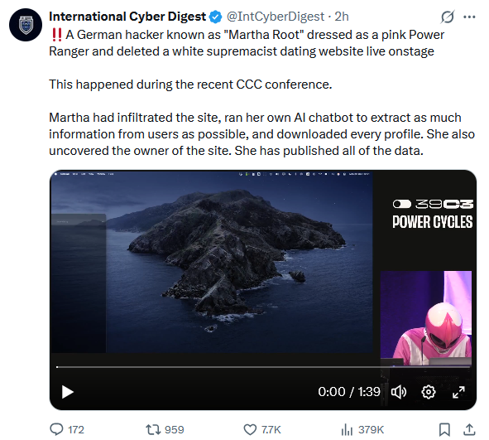Open the International Cyber Digest profile avatar

[x=26, y=25]
